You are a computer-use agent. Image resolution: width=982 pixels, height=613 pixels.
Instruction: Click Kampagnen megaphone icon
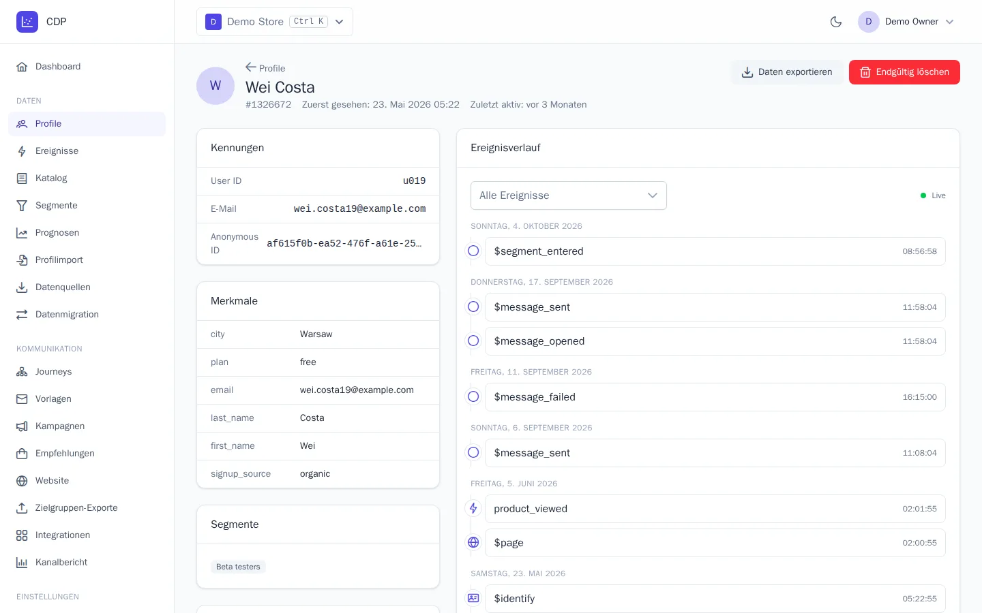(22, 426)
